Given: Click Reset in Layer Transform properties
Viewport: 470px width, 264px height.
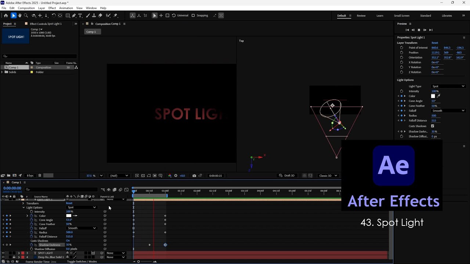Looking at the screenshot, I should (x=435, y=43).
